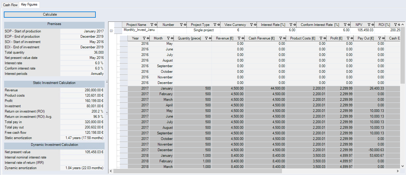Click filter icon on Revenue [€] column
Image resolution: width=406 pixels, height=175 pixels.
(239, 38)
